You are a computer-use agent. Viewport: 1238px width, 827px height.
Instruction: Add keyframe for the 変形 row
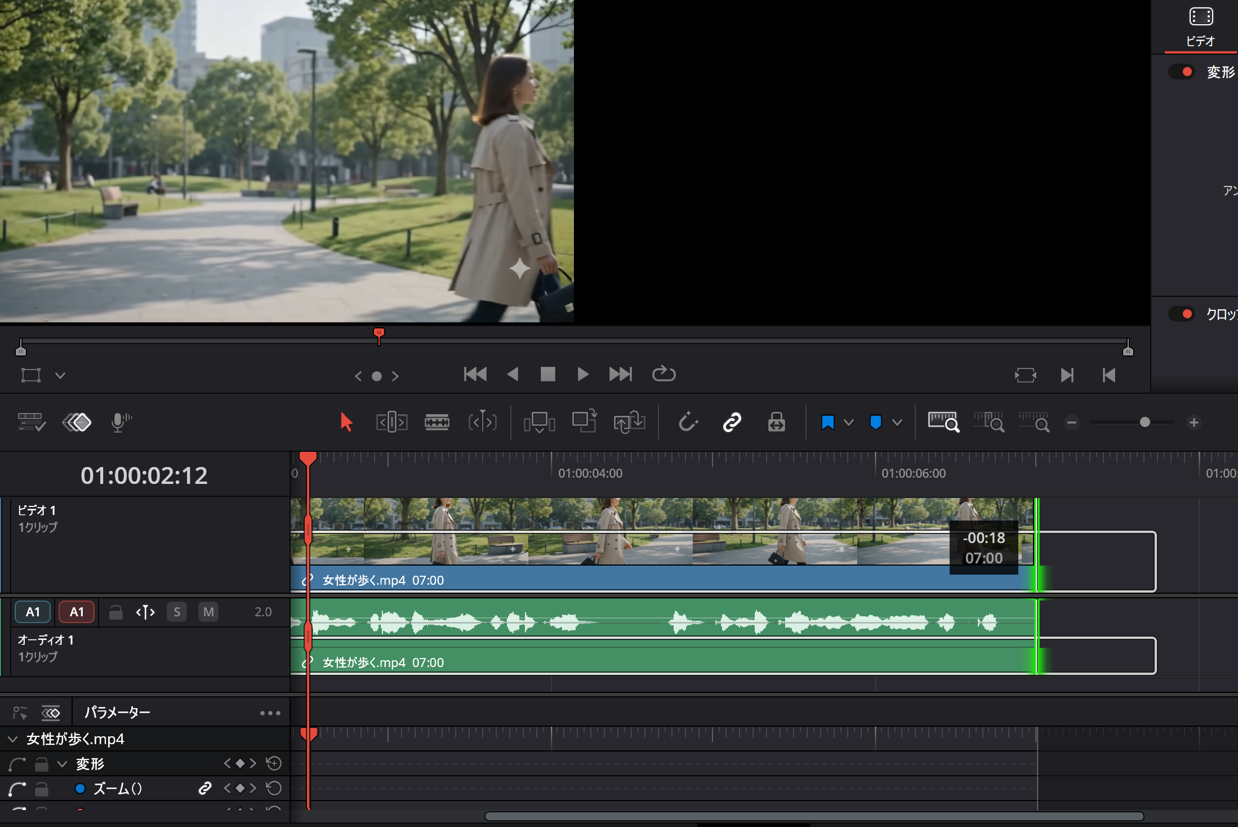(241, 763)
